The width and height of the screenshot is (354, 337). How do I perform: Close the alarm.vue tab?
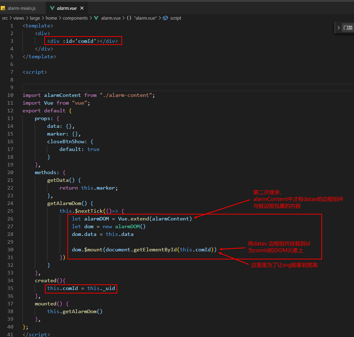click(x=82, y=8)
